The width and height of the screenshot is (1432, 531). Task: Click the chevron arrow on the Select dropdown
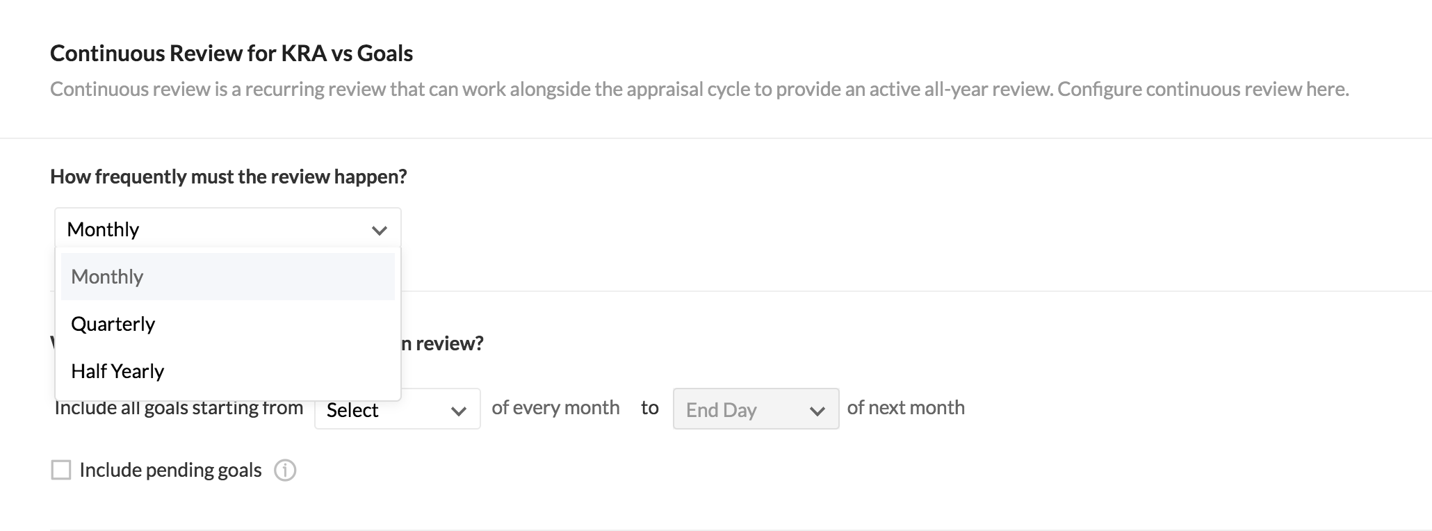coord(458,411)
